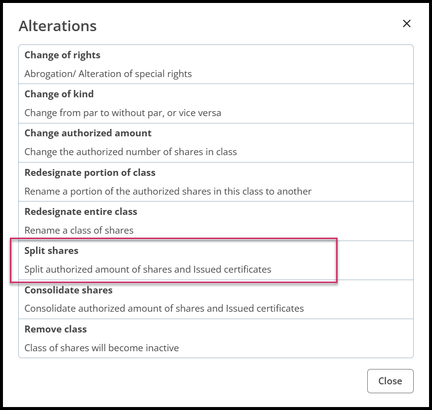Click the Close button
432x410 pixels.
tap(390, 381)
